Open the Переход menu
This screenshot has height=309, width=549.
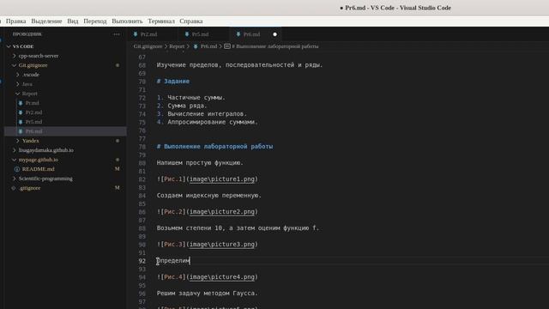pyautogui.click(x=95, y=21)
